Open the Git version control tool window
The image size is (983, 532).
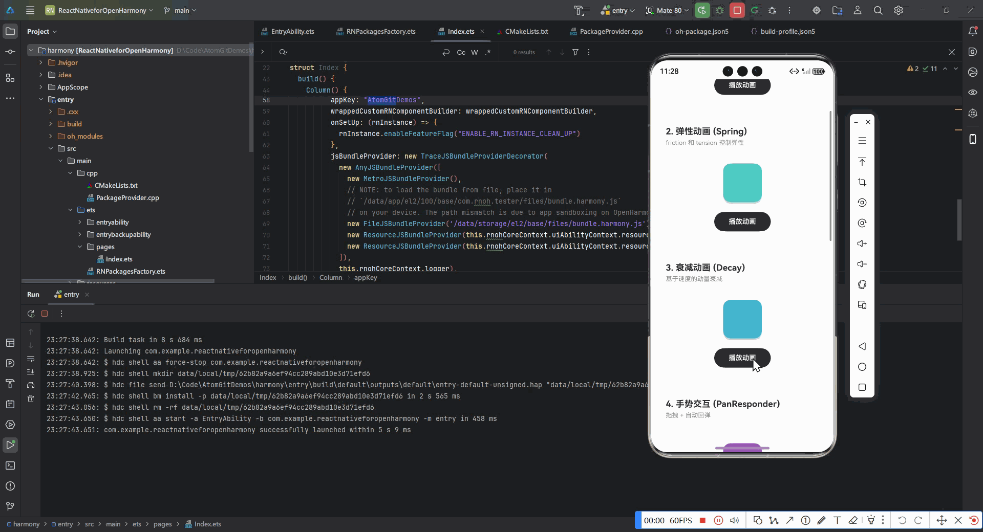coord(10,506)
